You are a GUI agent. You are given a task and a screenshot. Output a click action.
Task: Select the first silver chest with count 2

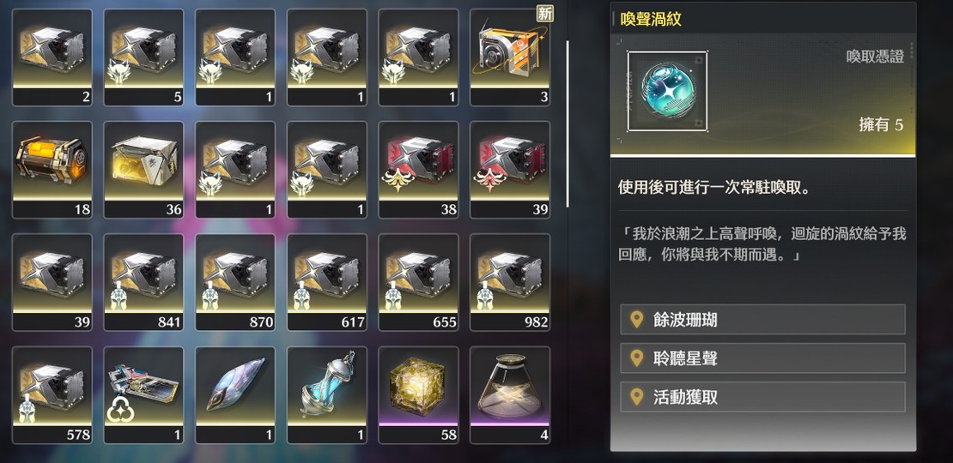52,57
